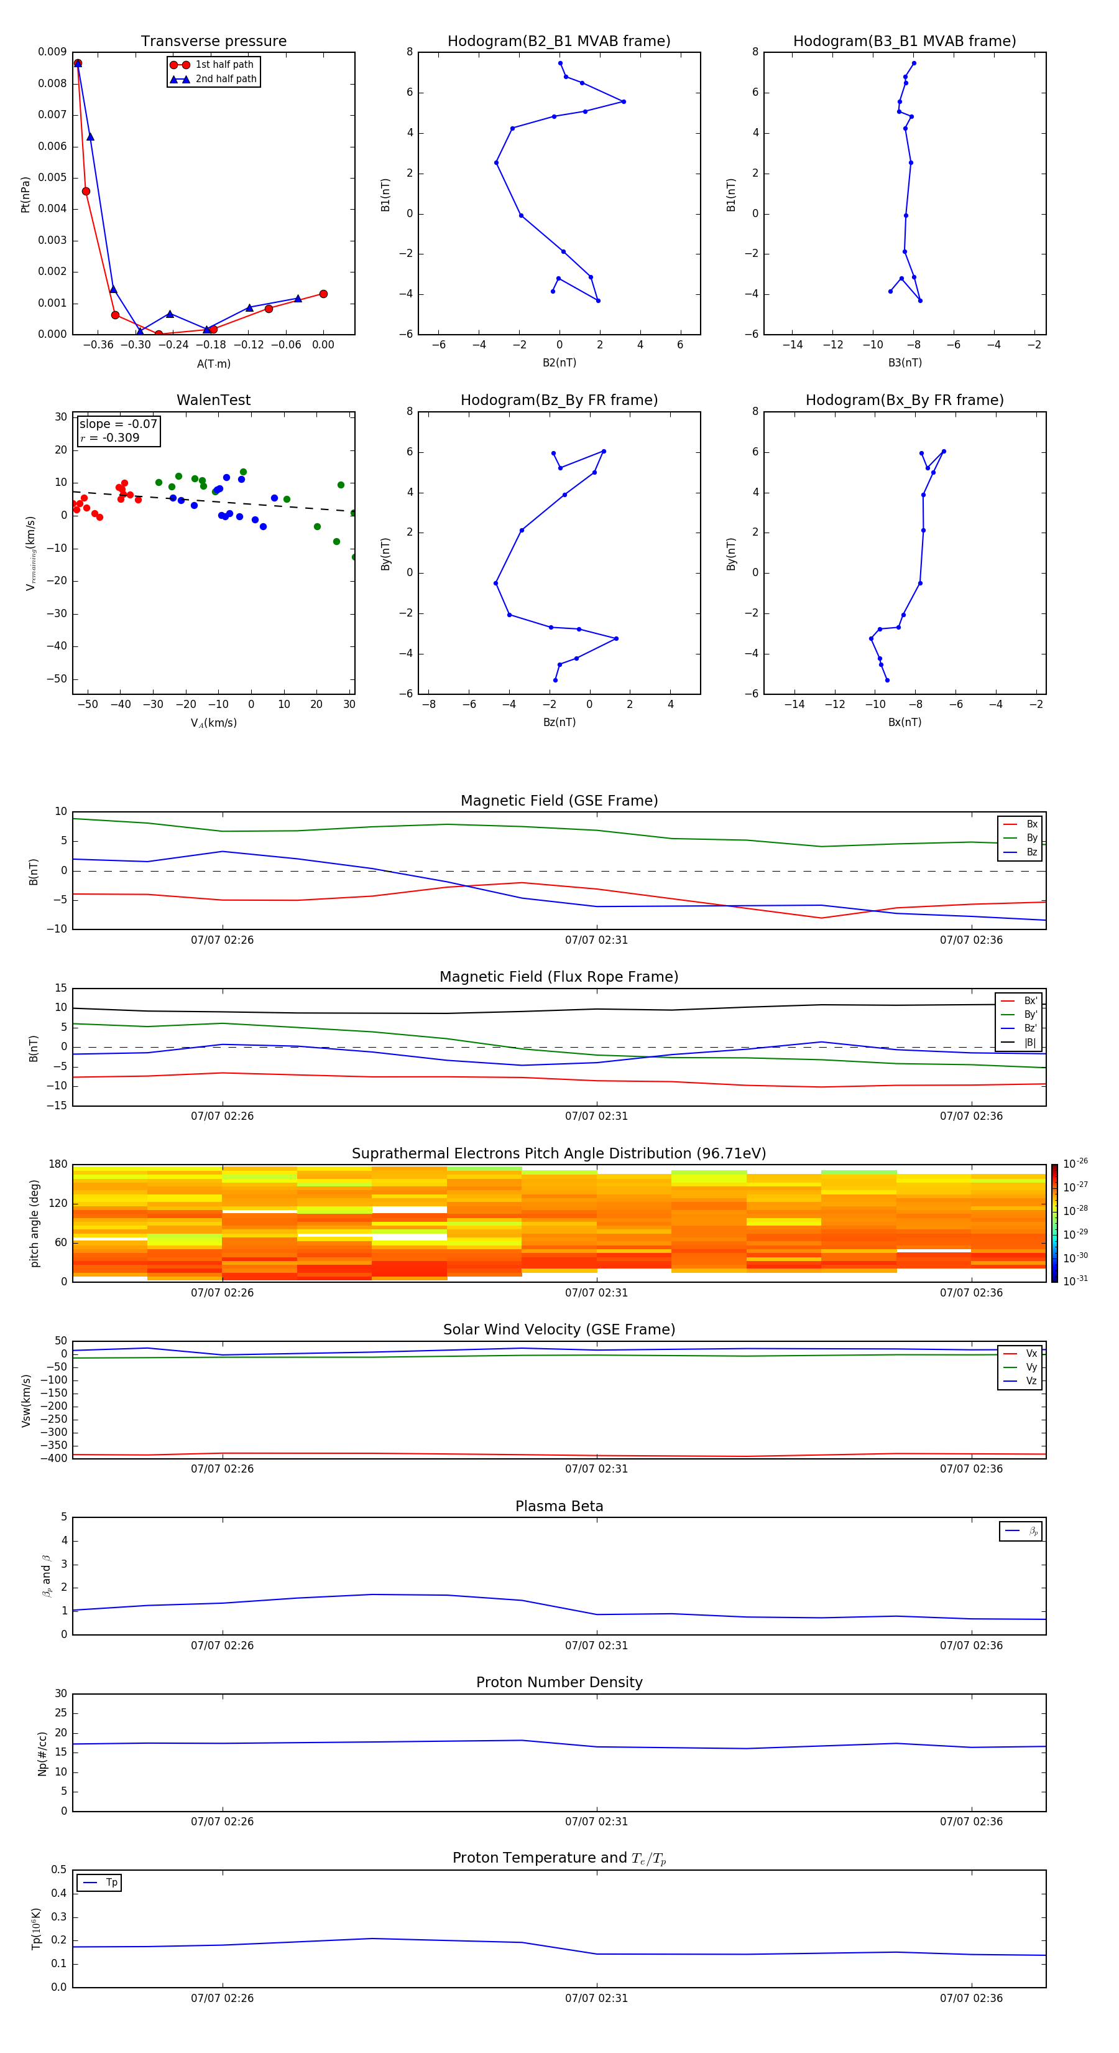1119x2053 pixels.
Task: Click the "Hodogram(Bz_By FR frame)" title
Action: pyautogui.click(x=559, y=400)
